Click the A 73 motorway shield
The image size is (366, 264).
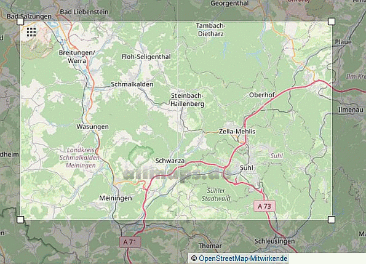click(265, 206)
